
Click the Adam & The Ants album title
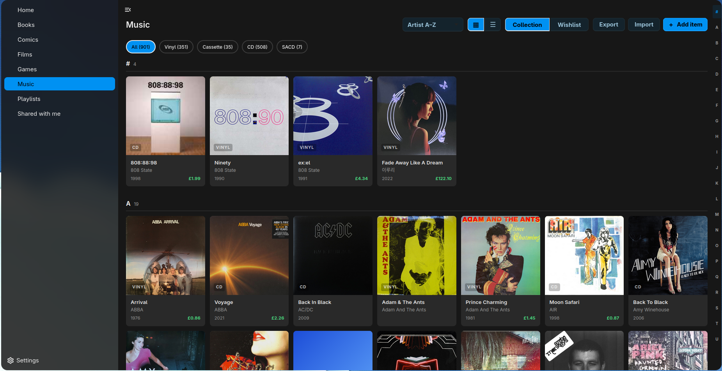[x=403, y=302]
